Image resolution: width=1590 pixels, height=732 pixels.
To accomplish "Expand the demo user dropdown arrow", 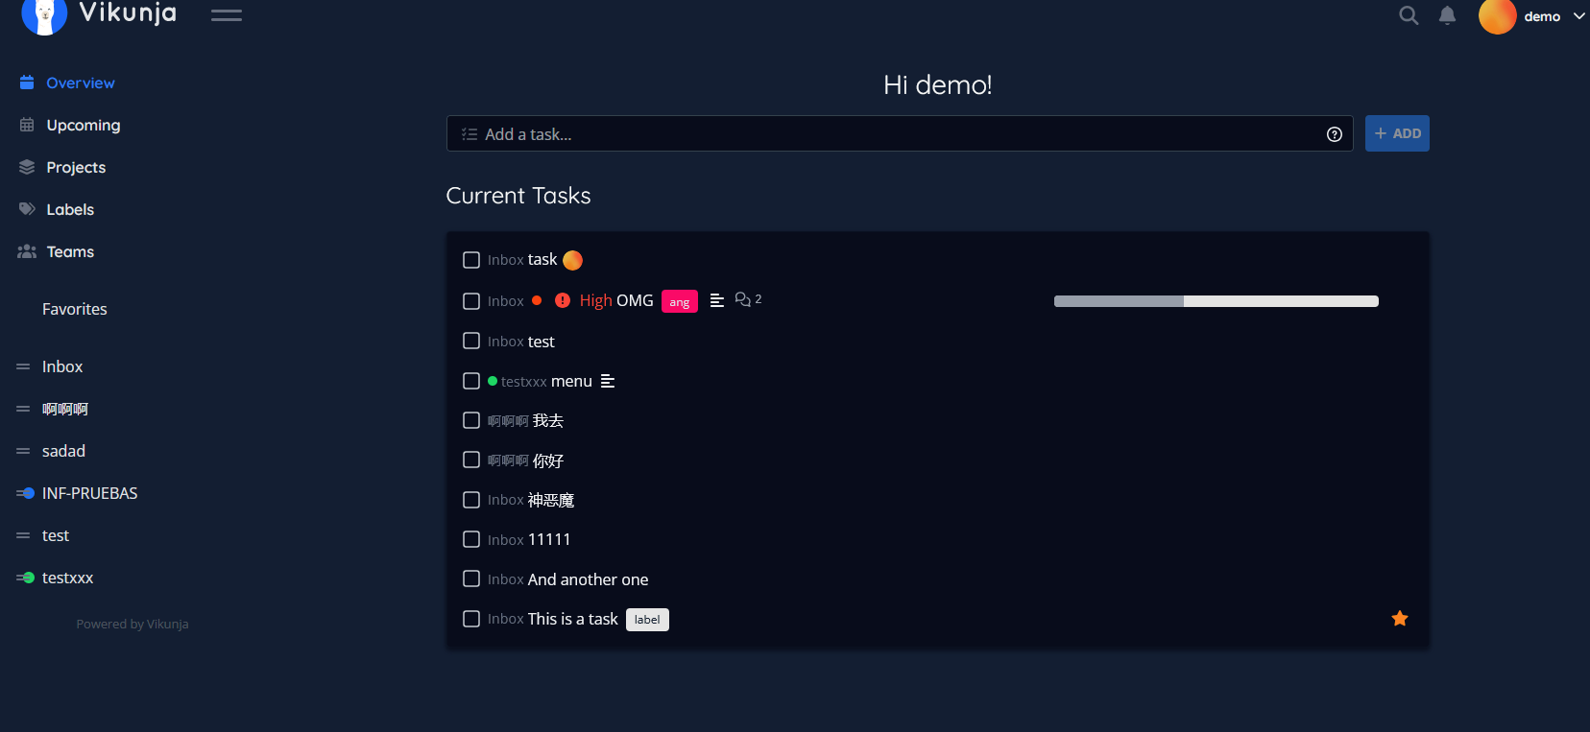I will 1578,16.
